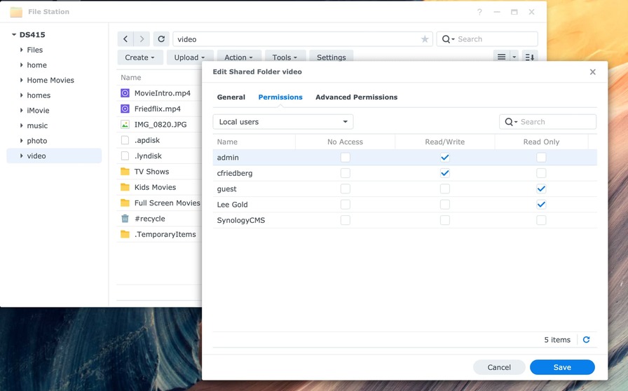This screenshot has height=391, width=628.
Task: Open the dialog user search magnifier
Action: pyautogui.click(x=511, y=122)
